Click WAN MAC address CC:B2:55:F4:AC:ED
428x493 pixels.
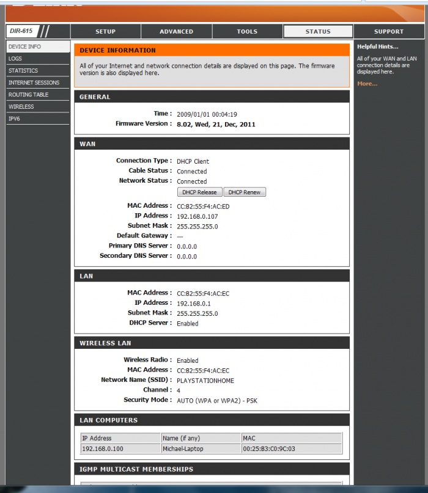(x=203, y=206)
